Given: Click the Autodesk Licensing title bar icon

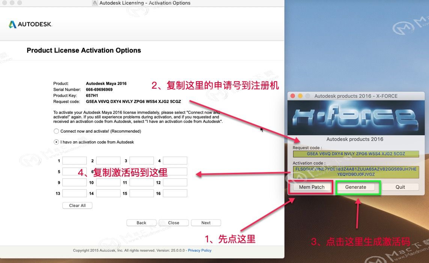Looking at the screenshot, I should click(95, 3).
